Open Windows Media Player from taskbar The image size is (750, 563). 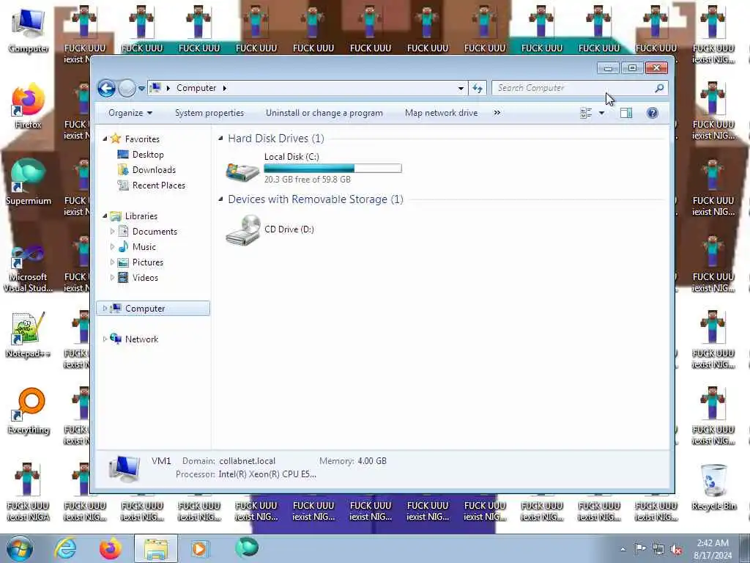(199, 548)
